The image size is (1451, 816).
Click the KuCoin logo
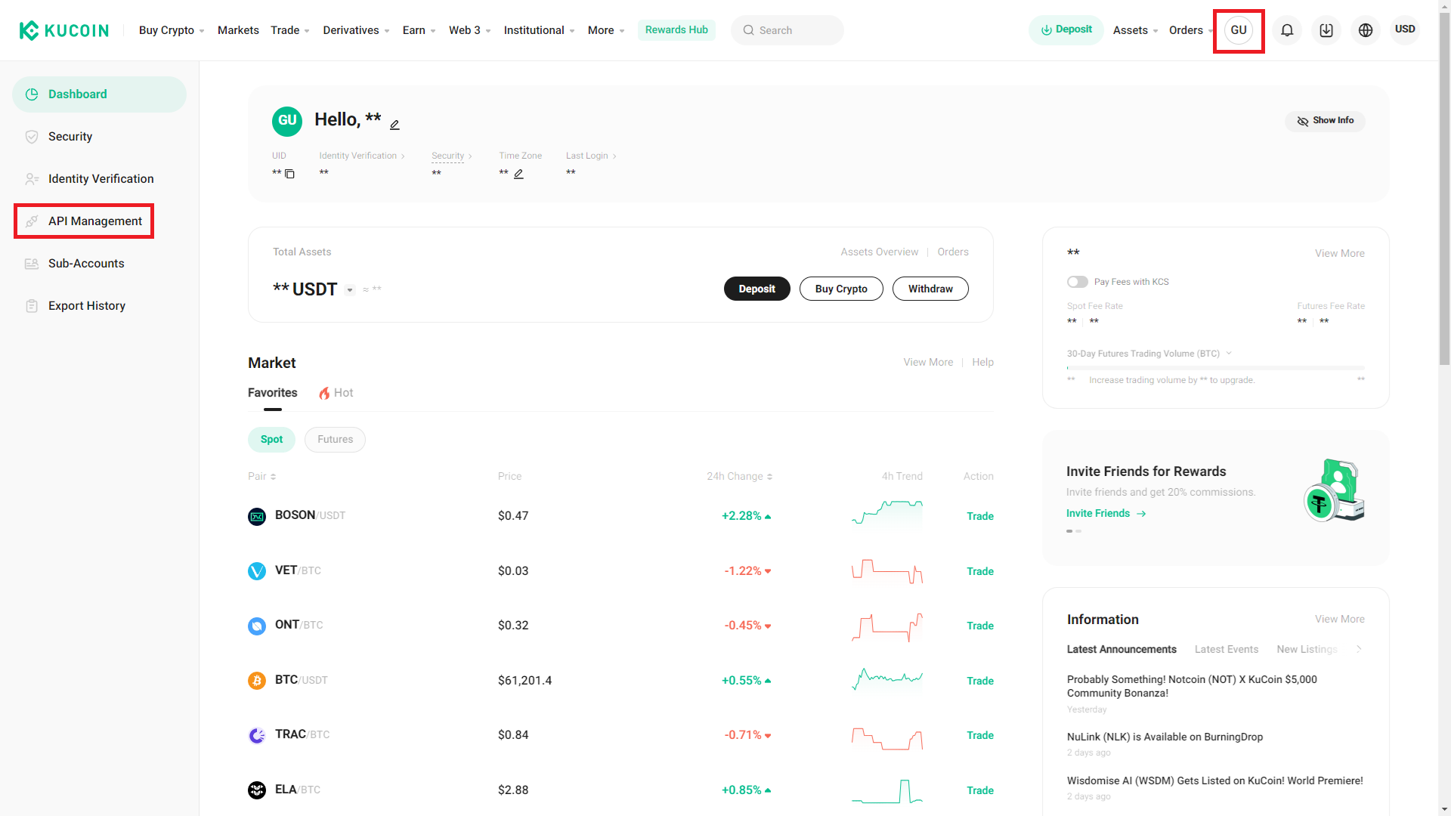point(64,30)
